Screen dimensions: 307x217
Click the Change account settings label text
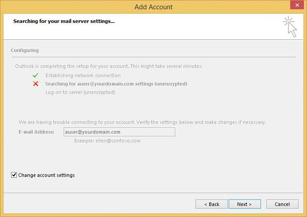tap(46, 175)
